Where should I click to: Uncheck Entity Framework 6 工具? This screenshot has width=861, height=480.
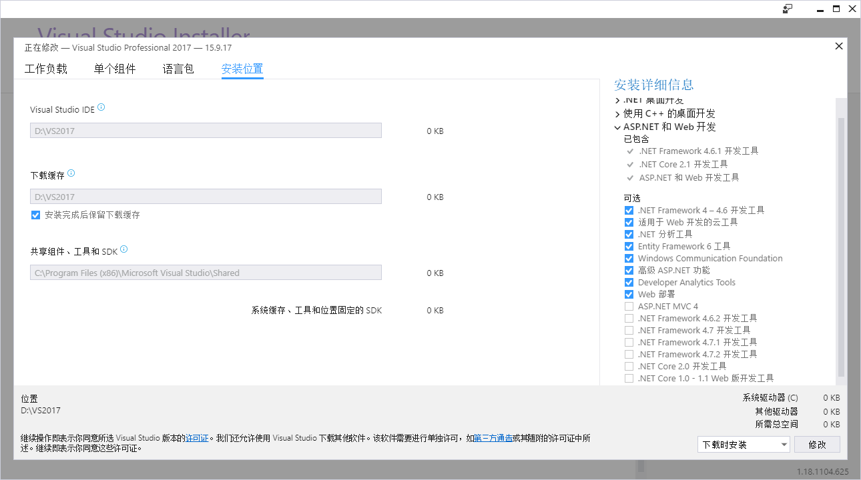click(629, 246)
